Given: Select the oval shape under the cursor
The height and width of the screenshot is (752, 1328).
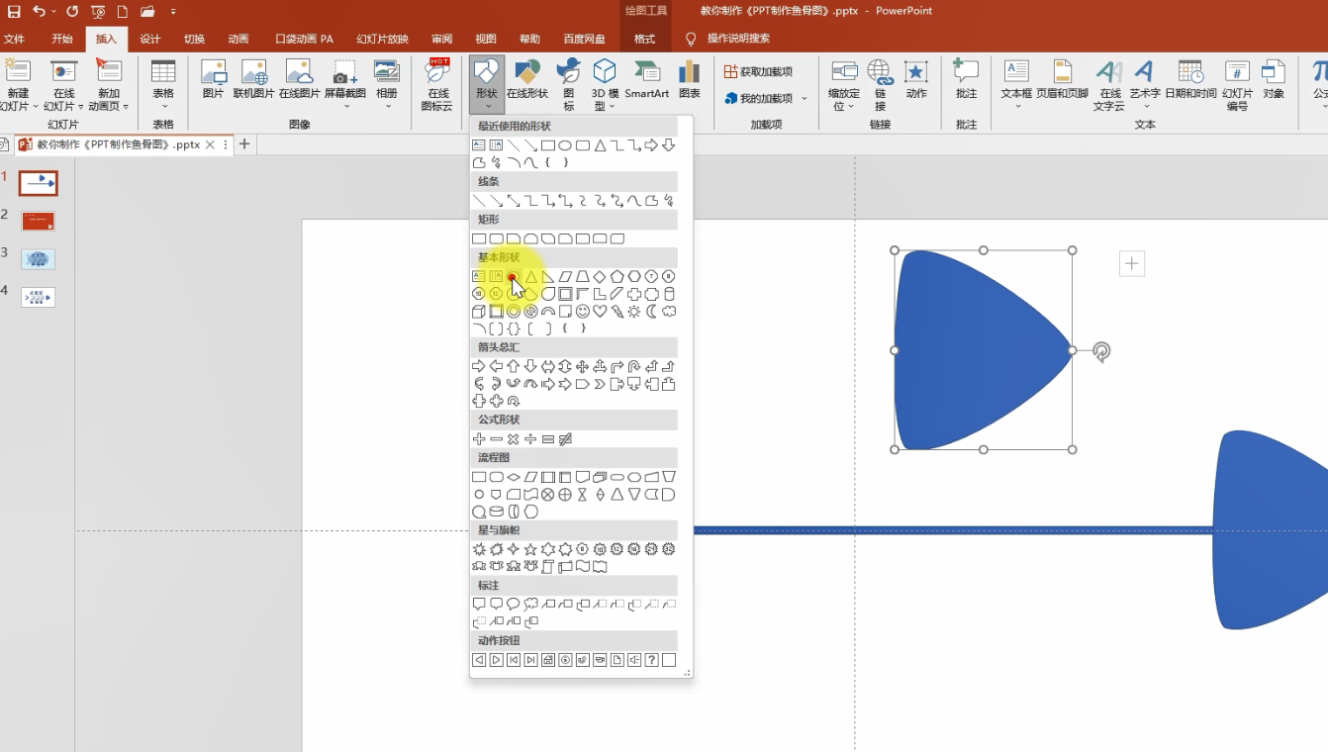Looking at the screenshot, I should (514, 276).
